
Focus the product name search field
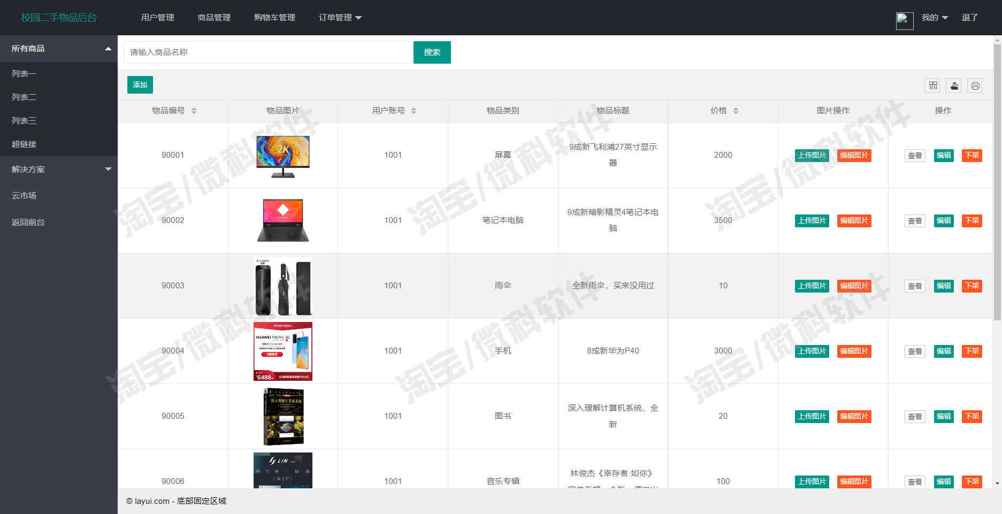coord(268,52)
